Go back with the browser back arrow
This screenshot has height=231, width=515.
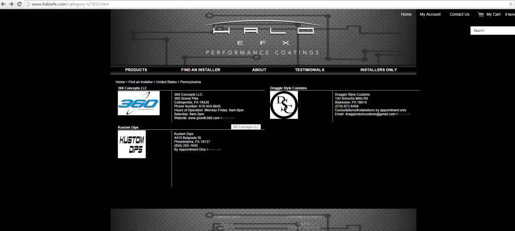pos(4,4)
